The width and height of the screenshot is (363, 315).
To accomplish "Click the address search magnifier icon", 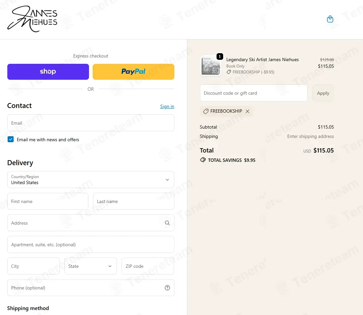I will click(x=167, y=223).
